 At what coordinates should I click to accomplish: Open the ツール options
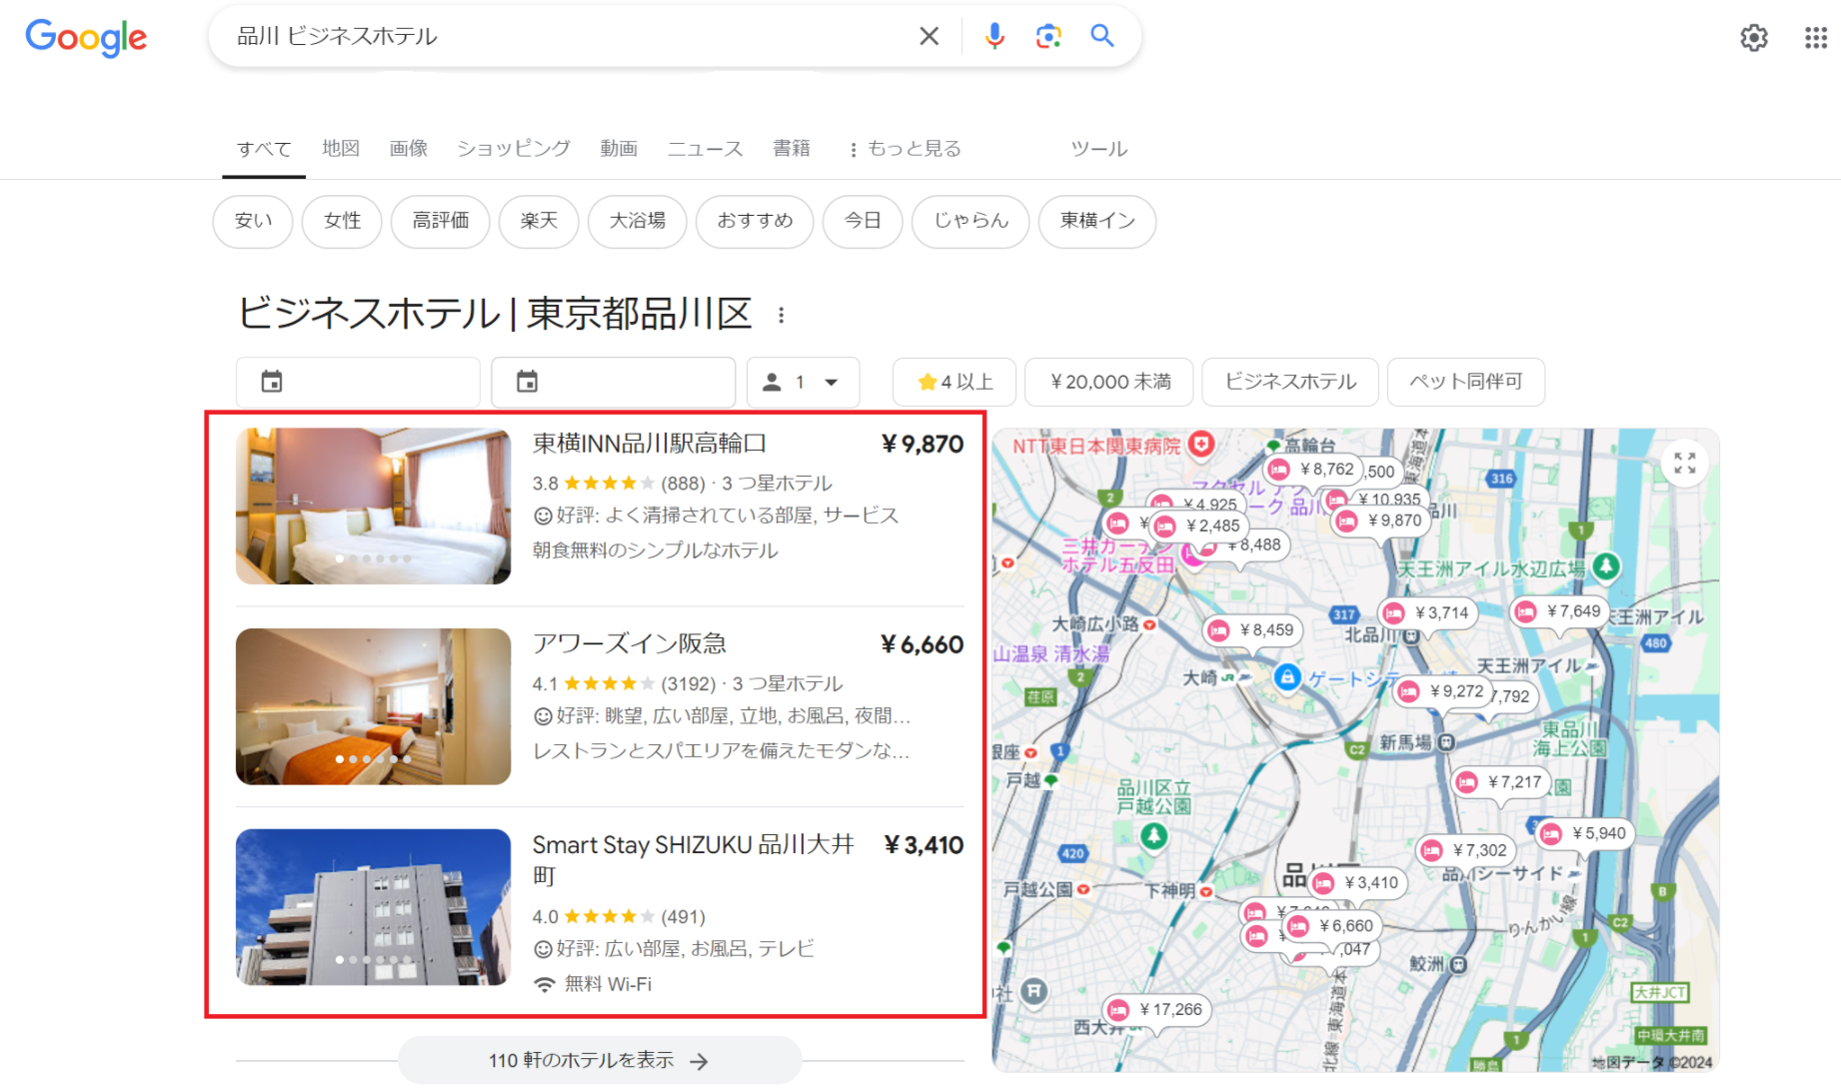(x=1098, y=148)
